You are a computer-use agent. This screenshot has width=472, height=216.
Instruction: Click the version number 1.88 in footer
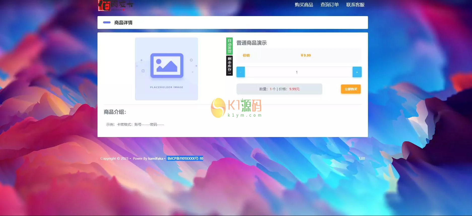[362, 158]
